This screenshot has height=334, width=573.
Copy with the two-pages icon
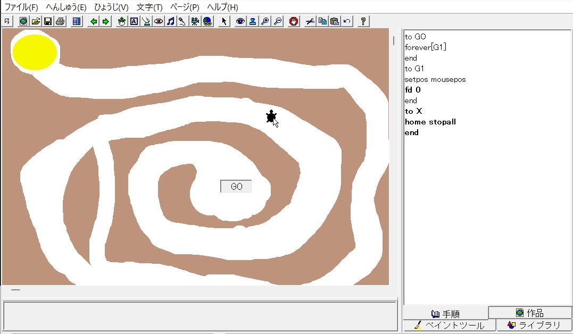[x=322, y=22]
